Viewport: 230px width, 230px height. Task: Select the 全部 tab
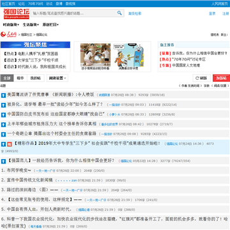7,78
